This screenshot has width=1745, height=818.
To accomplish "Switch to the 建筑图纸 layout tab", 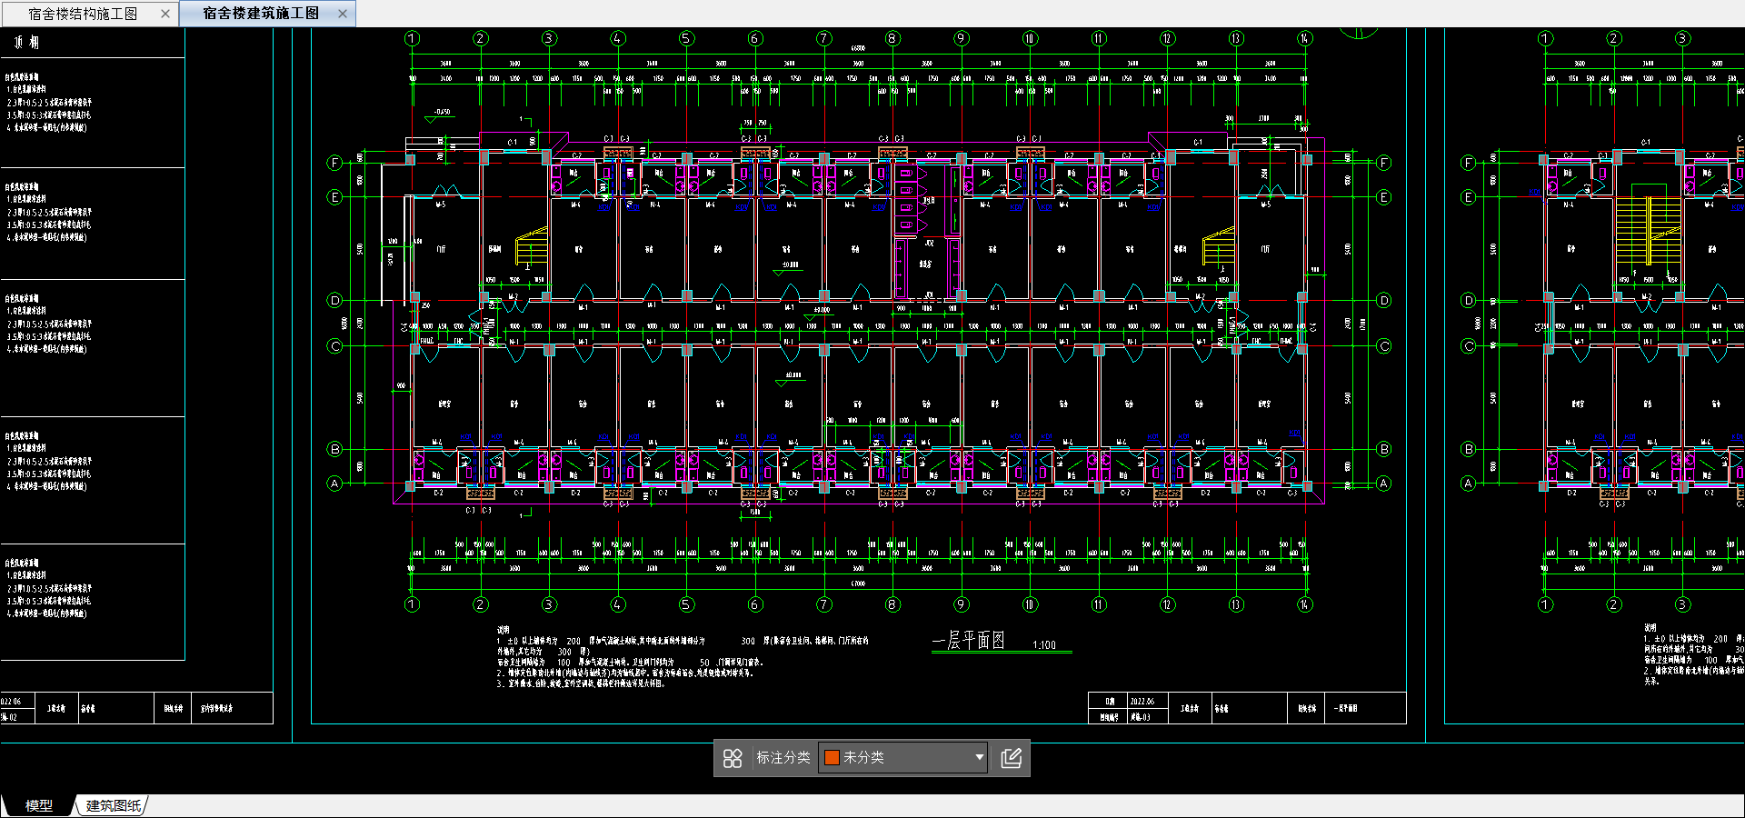I will coord(113,805).
